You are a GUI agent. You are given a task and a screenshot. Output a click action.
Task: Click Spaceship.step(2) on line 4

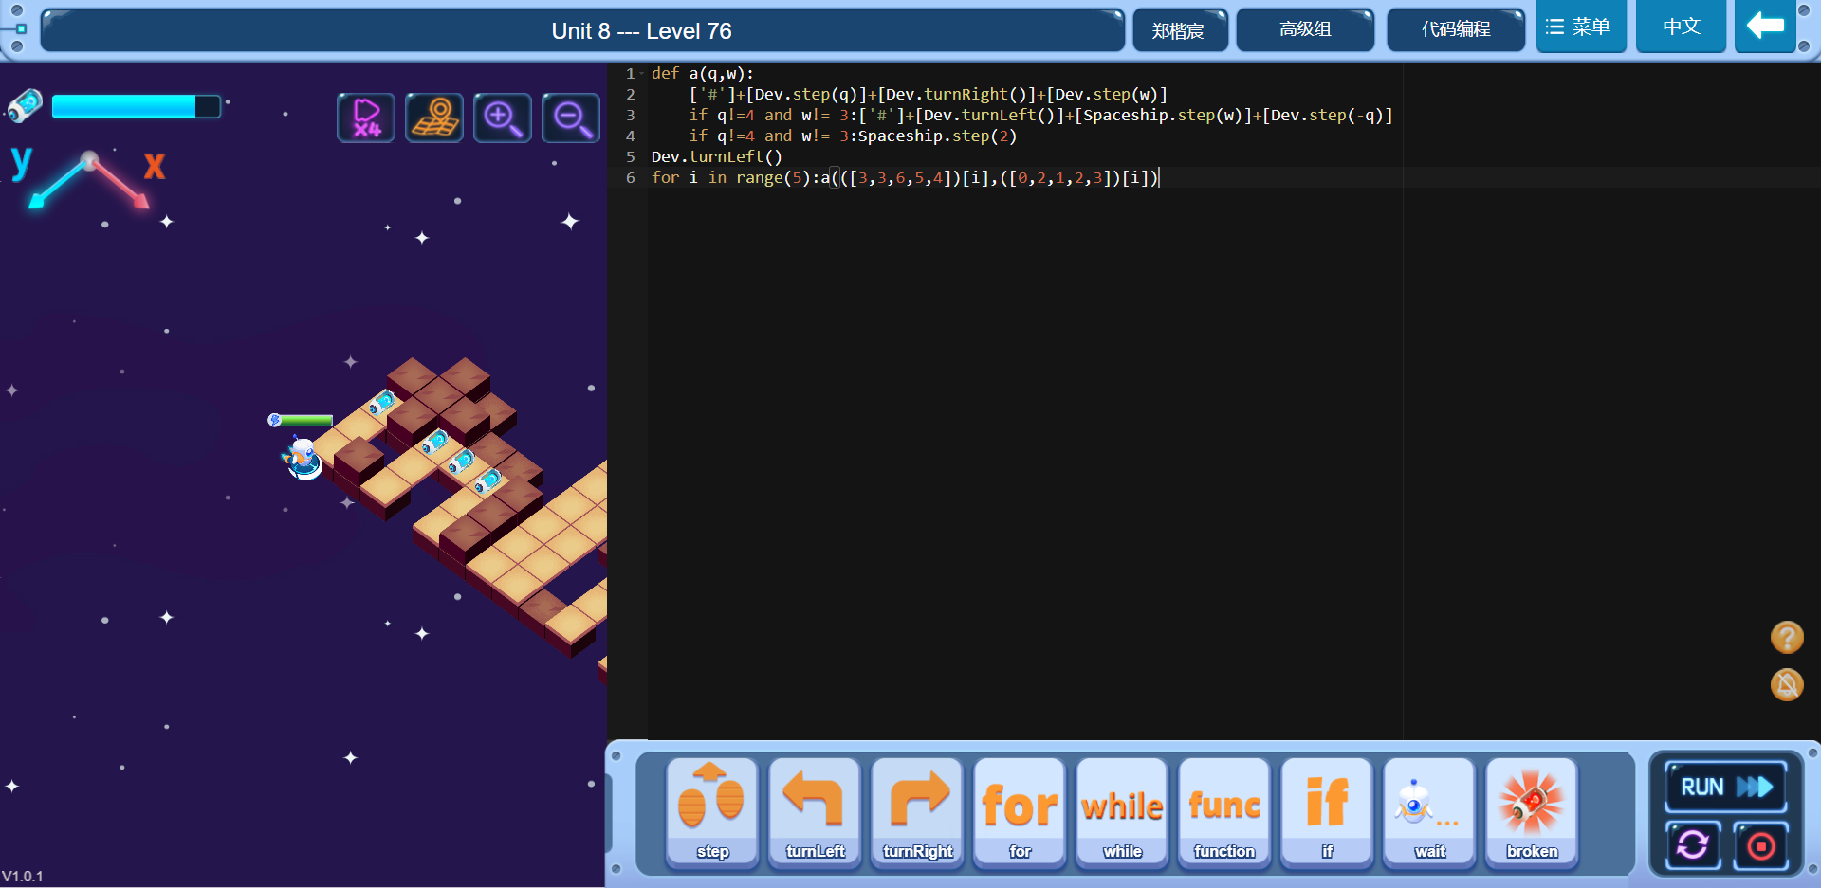937,136
